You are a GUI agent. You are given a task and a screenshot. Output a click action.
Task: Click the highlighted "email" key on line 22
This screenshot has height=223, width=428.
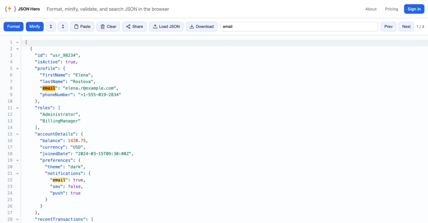[x=59, y=180]
